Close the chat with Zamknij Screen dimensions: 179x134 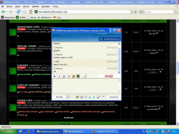click(113, 97)
